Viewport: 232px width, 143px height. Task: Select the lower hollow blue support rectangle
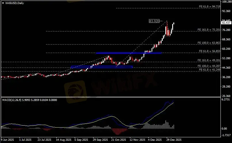tap(102, 67)
